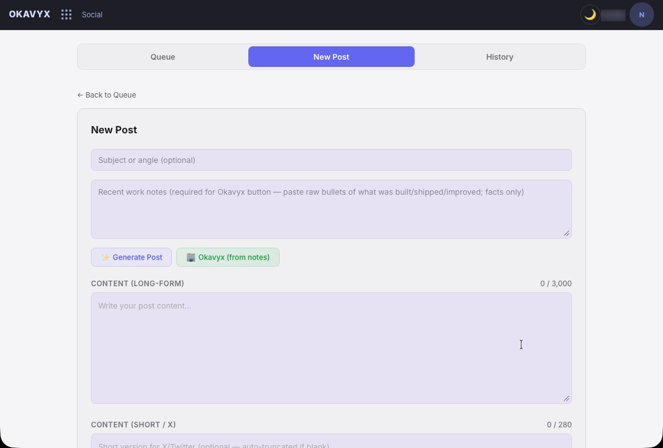
Task: Click the CONTENT (LONG-FORM) label
Action: pyautogui.click(x=137, y=283)
